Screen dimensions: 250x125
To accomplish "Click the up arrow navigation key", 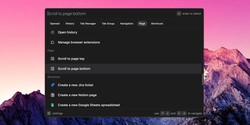I will [x=162, y=113].
